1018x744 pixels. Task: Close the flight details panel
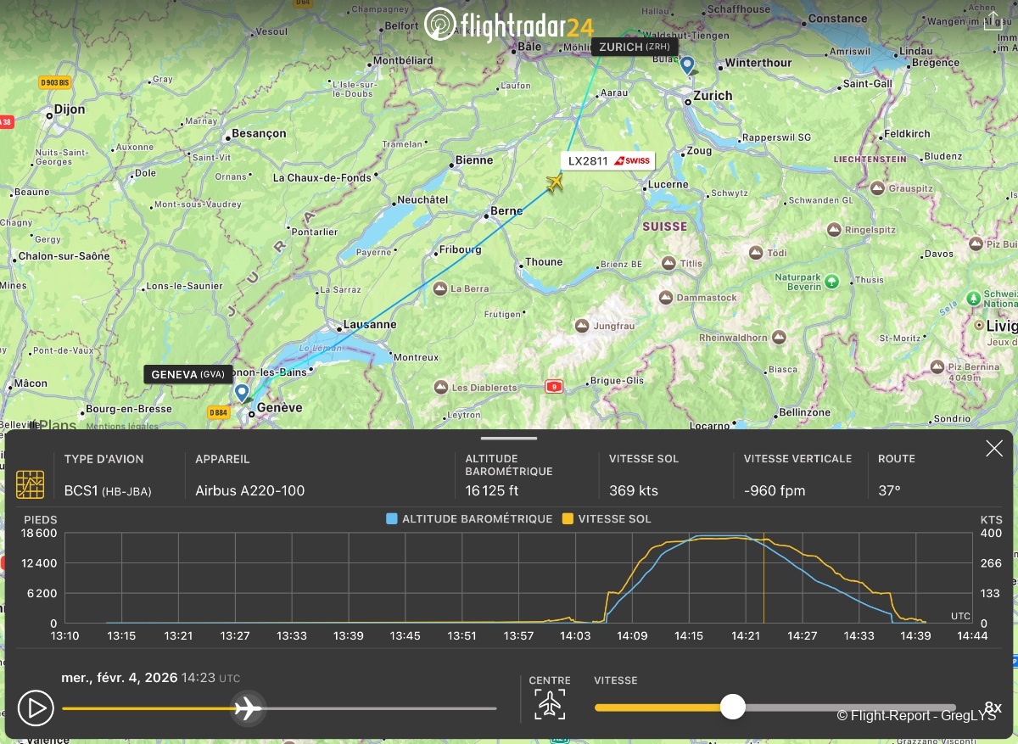click(x=993, y=449)
